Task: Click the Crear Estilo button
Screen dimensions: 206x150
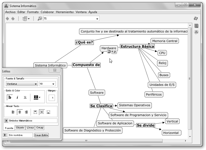Action: click(41, 135)
